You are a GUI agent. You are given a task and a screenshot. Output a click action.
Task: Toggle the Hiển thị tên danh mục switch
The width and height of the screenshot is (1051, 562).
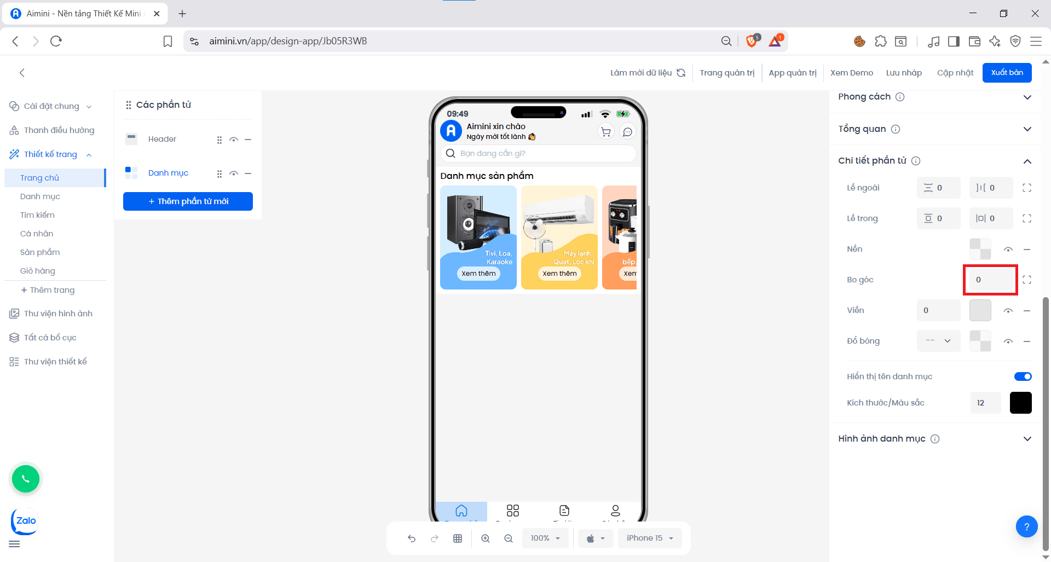(1023, 376)
